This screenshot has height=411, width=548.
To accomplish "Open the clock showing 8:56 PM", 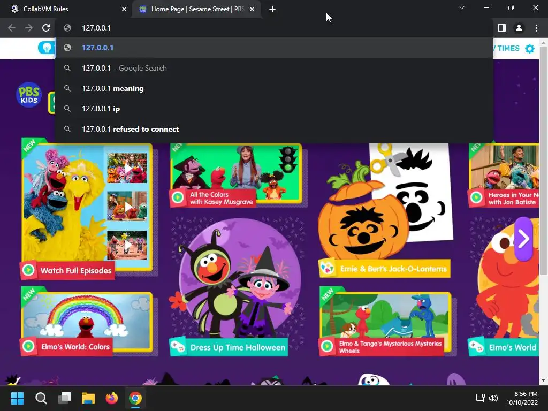I will click(x=522, y=398).
